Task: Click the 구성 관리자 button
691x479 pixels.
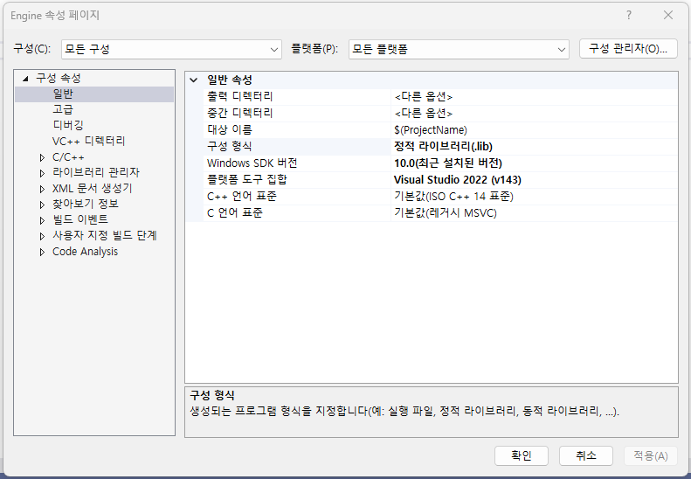Action: click(x=628, y=49)
